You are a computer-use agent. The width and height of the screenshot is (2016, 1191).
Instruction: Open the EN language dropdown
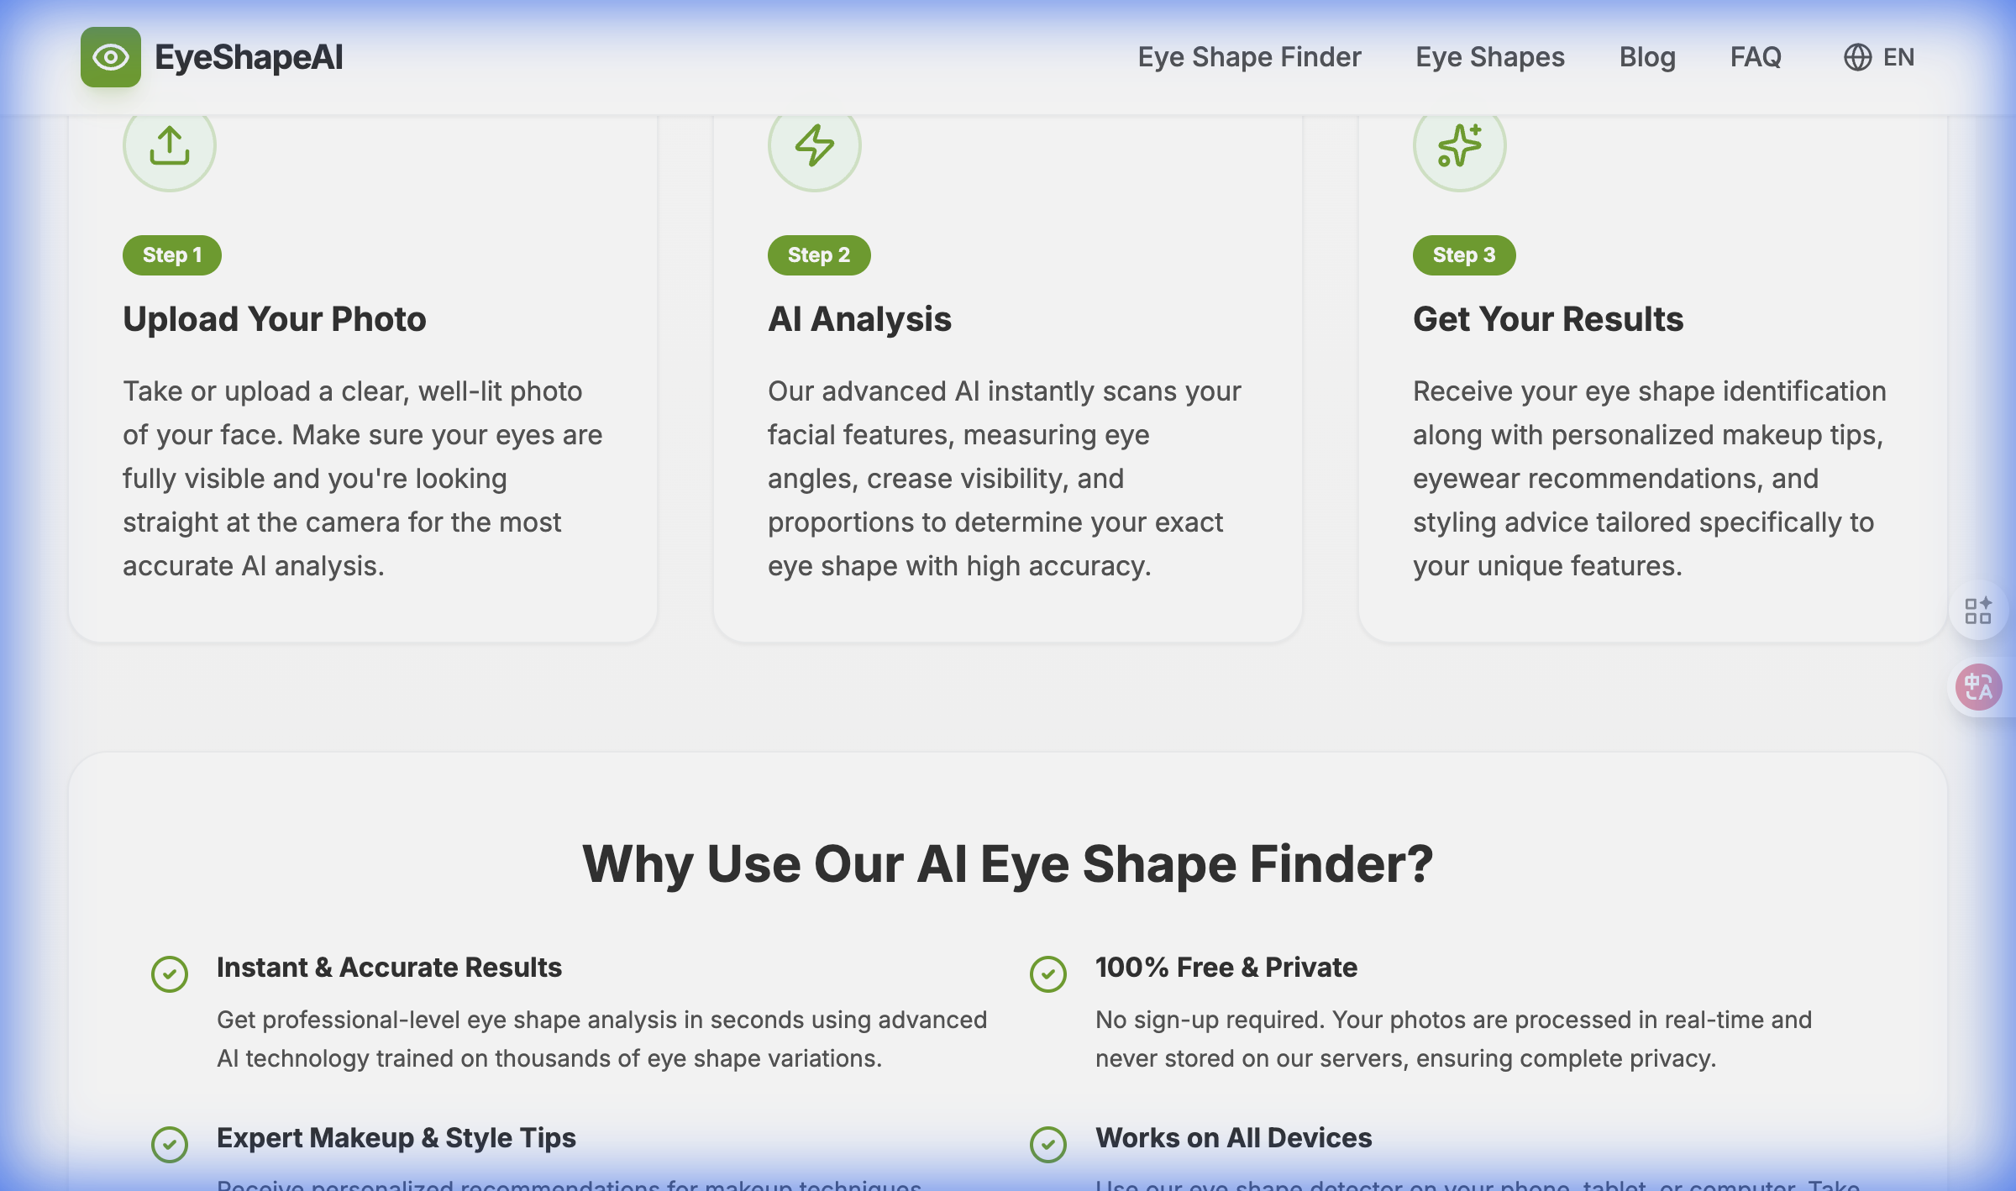1900,57
